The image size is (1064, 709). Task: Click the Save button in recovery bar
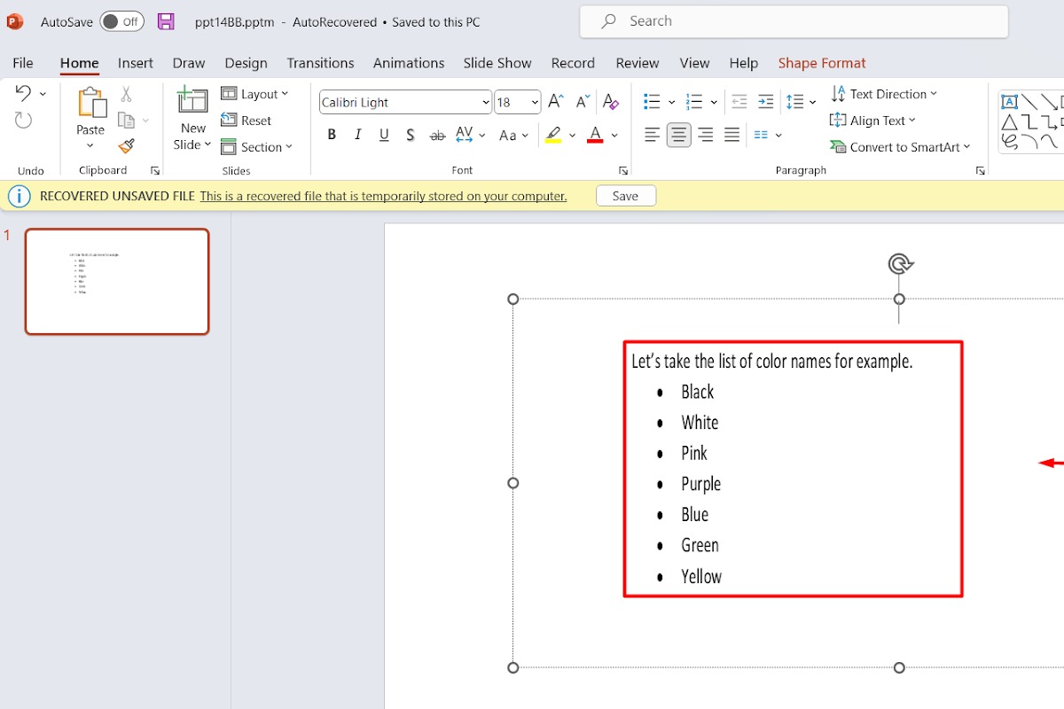[x=626, y=196]
